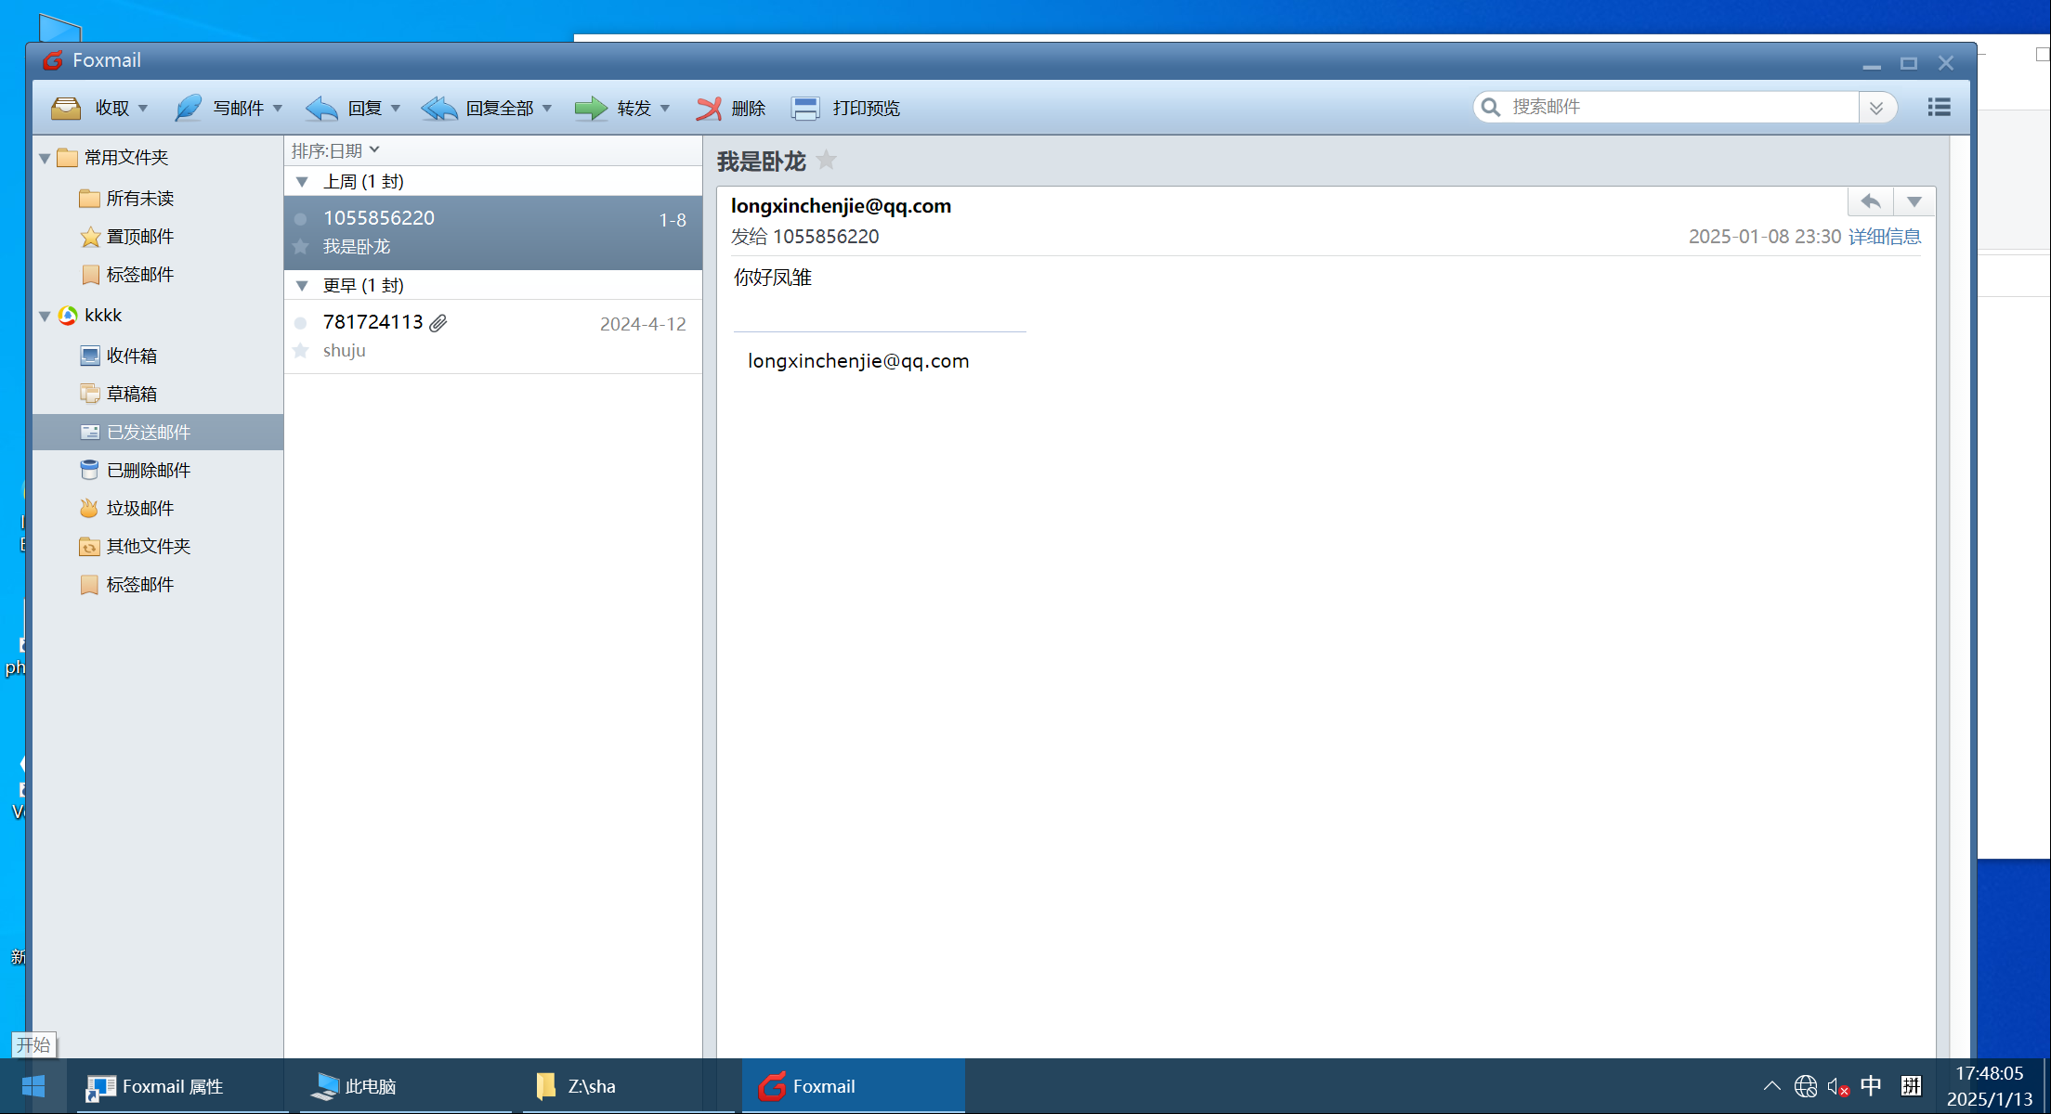Click the Reply All (回复全部) icon
Viewport: 2051px width, 1114px height.
click(x=439, y=109)
